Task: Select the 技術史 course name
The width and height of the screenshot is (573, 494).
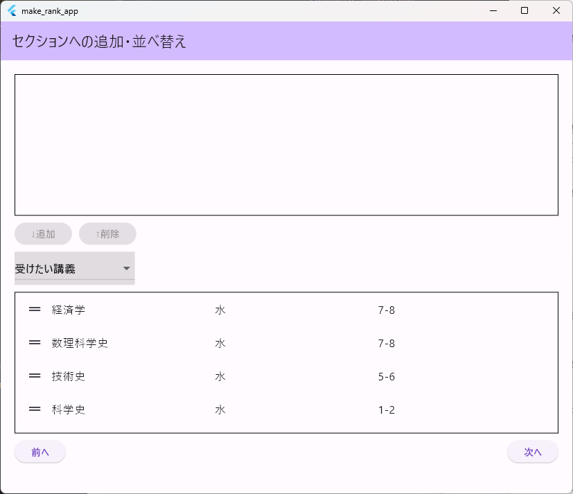Action: [69, 377]
